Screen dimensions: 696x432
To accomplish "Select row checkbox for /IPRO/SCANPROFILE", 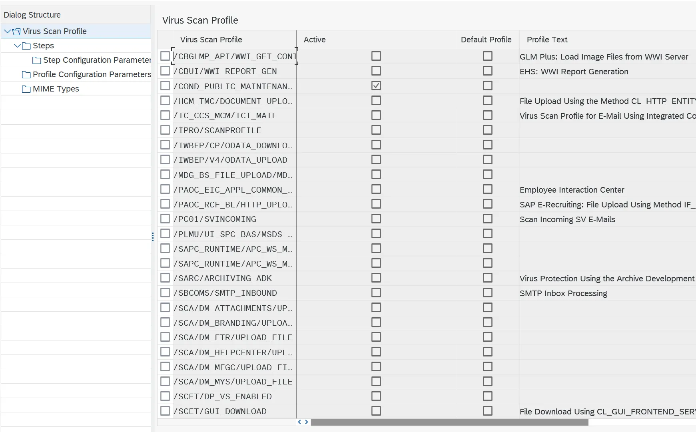I will click(x=165, y=130).
